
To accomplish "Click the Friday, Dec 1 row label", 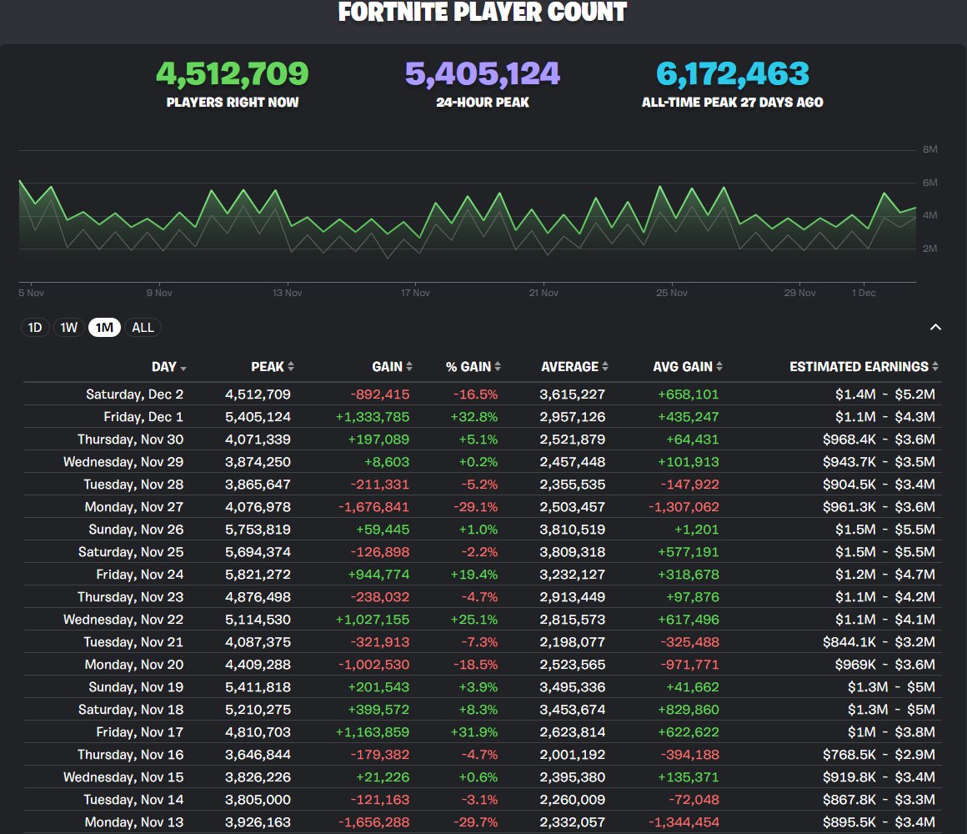I will point(143,417).
